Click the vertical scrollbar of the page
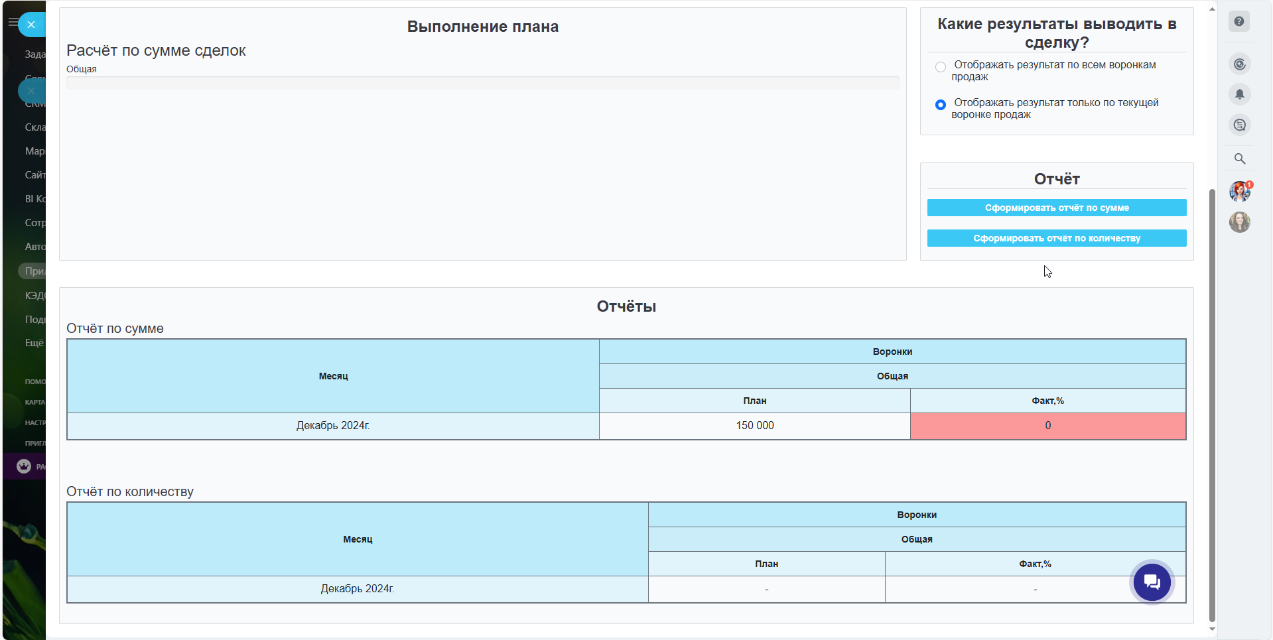 pyautogui.click(x=1212, y=398)
